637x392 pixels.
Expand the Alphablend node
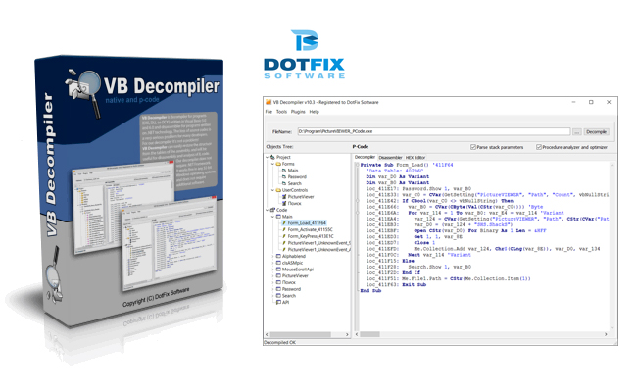tap(272, 256)
